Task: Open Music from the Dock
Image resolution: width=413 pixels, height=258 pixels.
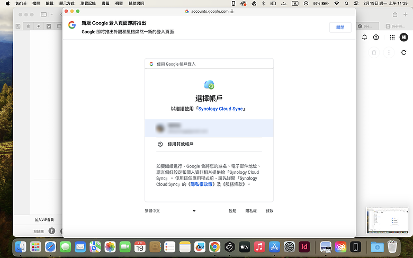Action: click(259, 247)
